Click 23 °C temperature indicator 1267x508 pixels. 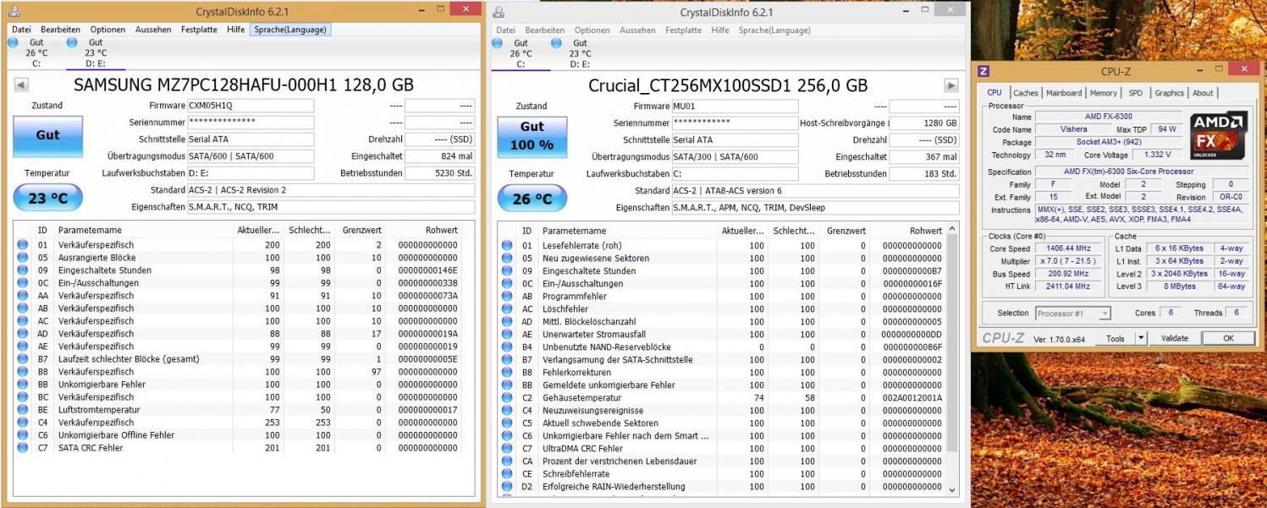[x=48, y=199]
